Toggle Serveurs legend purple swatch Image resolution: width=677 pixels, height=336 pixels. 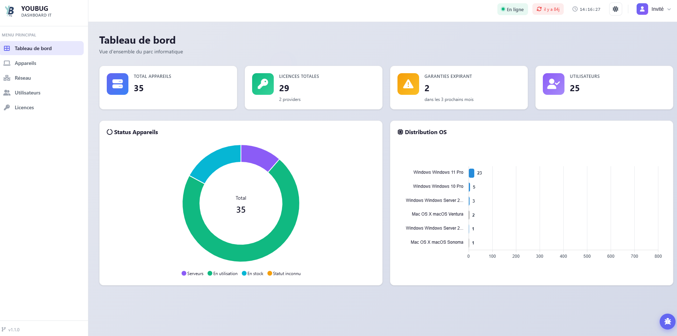coord(184,273)
